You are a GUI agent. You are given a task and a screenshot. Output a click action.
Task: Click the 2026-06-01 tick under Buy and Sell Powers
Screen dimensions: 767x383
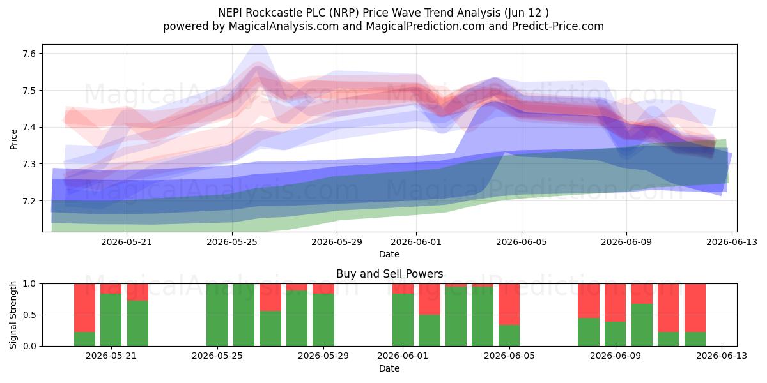(403, 356)
